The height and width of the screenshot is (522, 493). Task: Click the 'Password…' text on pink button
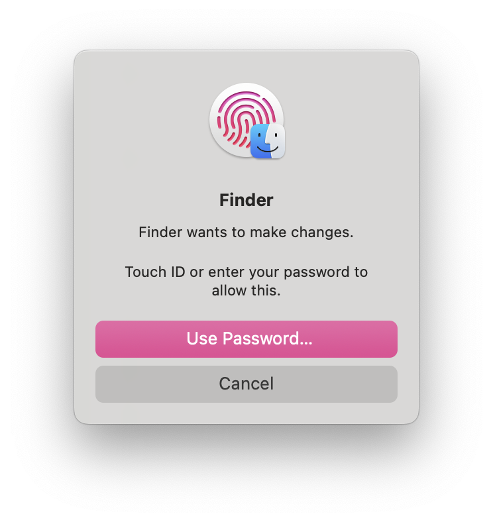click(x=268, y=339)
